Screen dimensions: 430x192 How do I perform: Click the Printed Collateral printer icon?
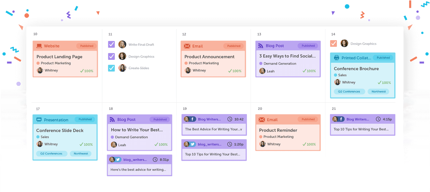click(336, 58)
